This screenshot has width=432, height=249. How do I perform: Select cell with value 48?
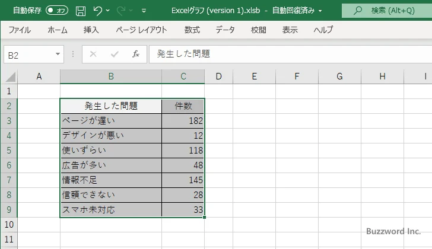click(x=183, y=165)
